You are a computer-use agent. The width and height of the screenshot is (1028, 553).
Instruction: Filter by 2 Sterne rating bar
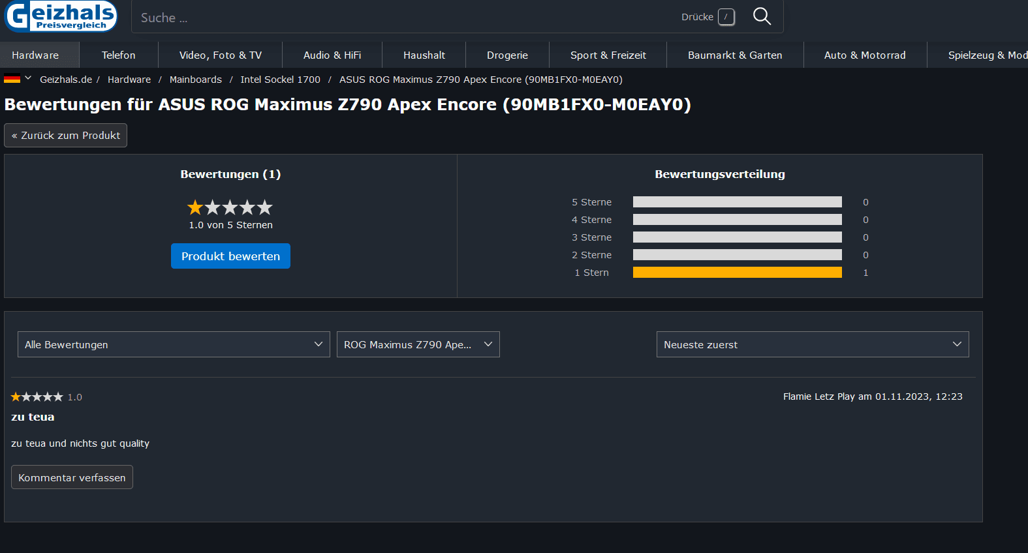[738, 255]
